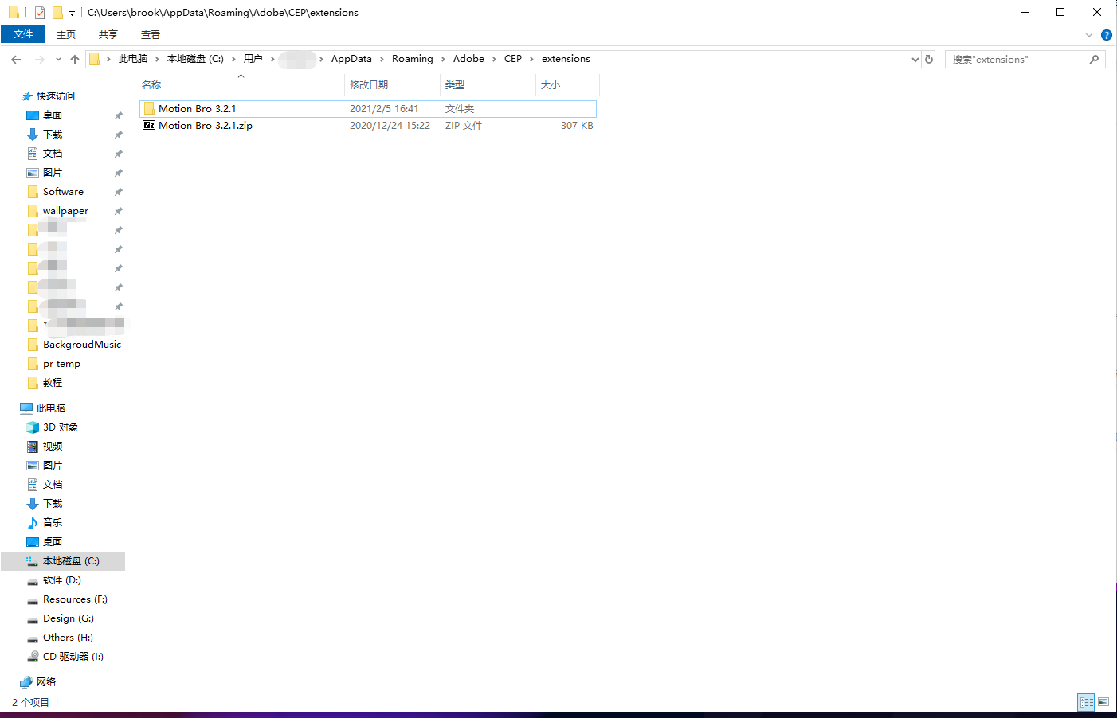Click the Roaming breadcrumb segment
The image size is (1117, 718).
click(413, 59)
